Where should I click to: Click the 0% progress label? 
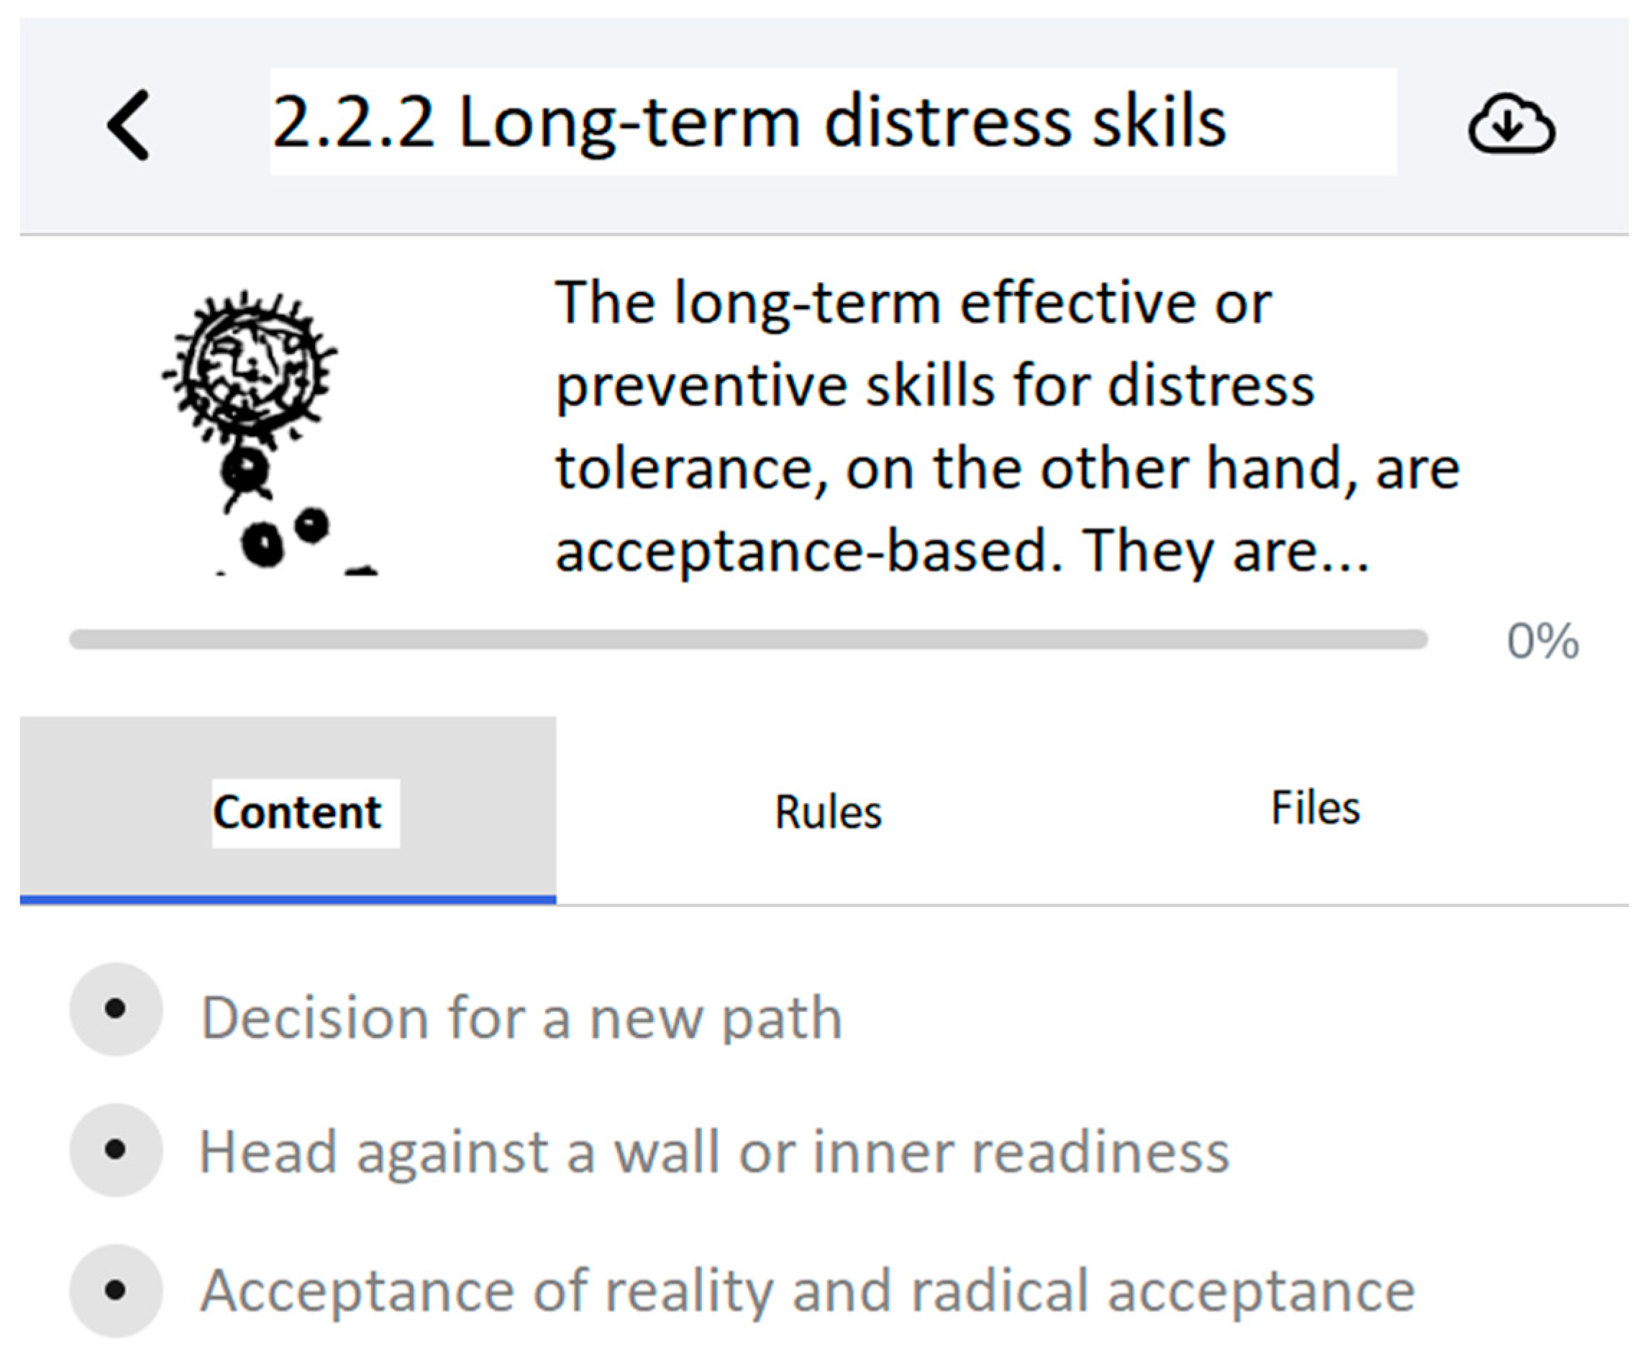click(x=1542, y=642)
